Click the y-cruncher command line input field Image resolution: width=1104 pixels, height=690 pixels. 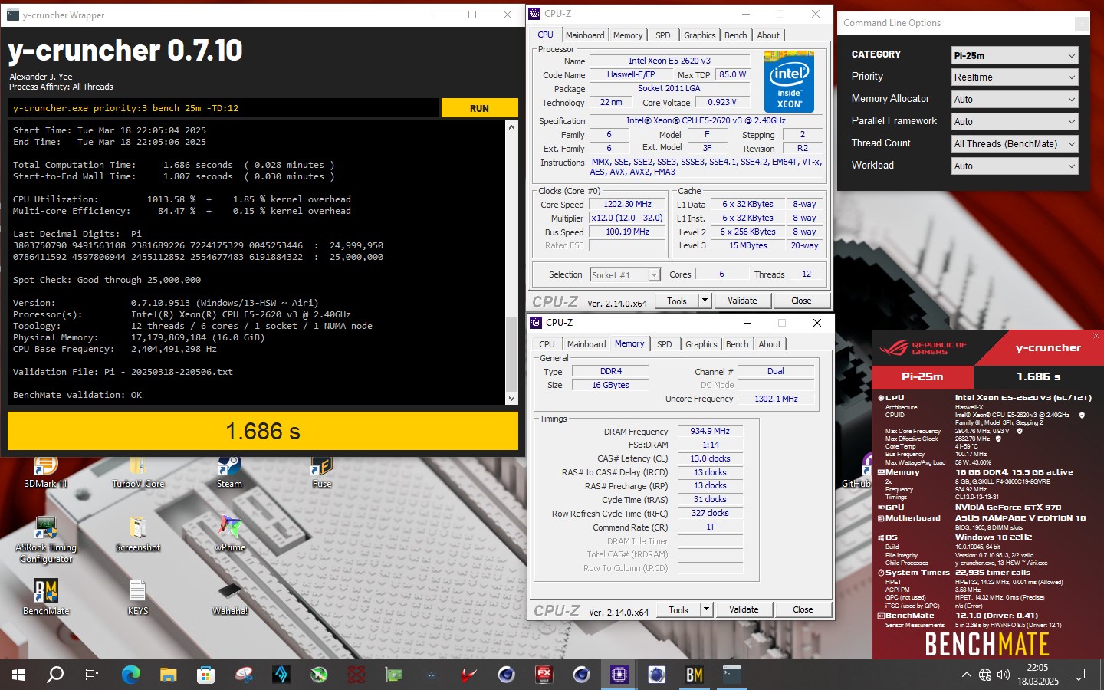[x=223, y=108]
